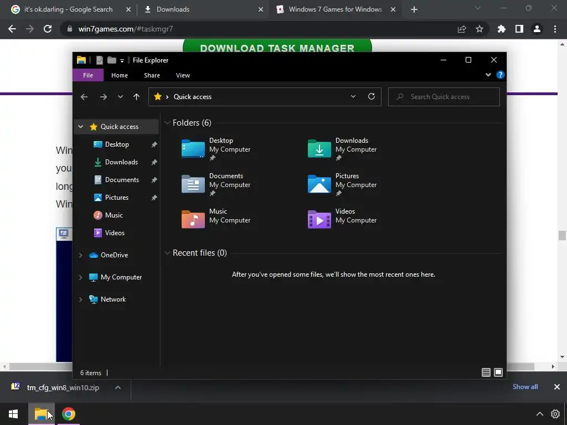
Task: Unpin Pictures from Quick access pane
Action: [x=154, y=198]
